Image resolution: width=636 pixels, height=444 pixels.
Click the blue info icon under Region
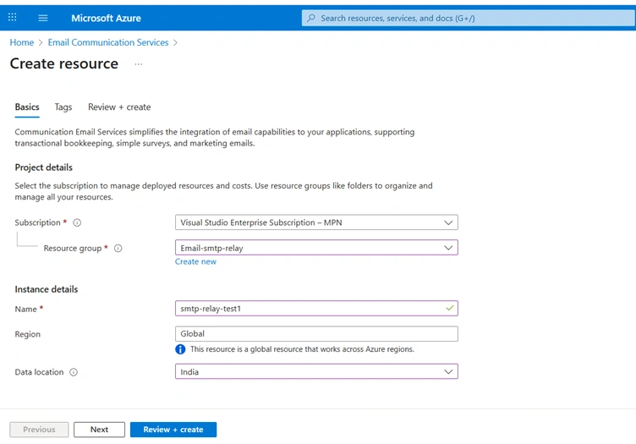tap(180, 349)
